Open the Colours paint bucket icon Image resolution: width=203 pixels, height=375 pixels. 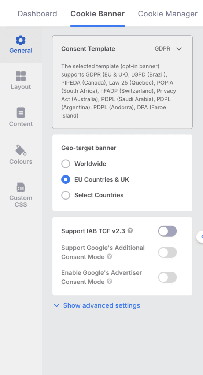pyautogui.click(x=21, y=150)
